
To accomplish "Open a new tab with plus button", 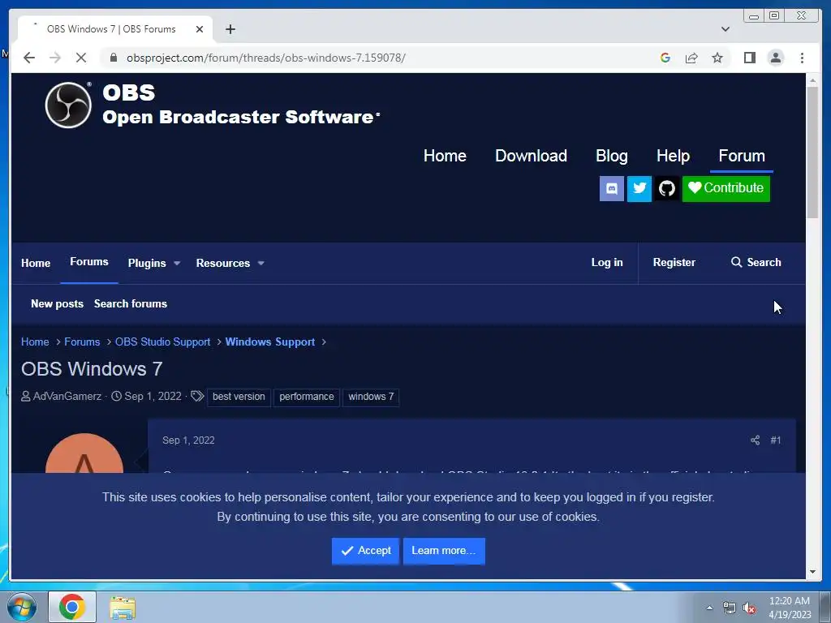I will pos(230,29).
